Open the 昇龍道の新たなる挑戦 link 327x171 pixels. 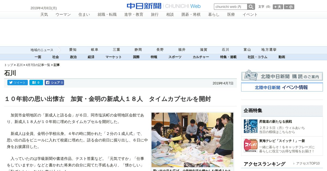[275, 122]
